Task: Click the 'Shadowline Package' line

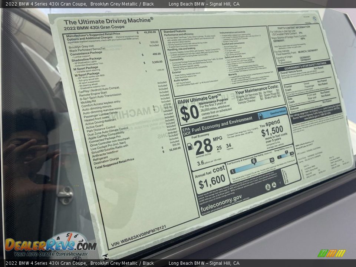Action: [x=86, y=59]
